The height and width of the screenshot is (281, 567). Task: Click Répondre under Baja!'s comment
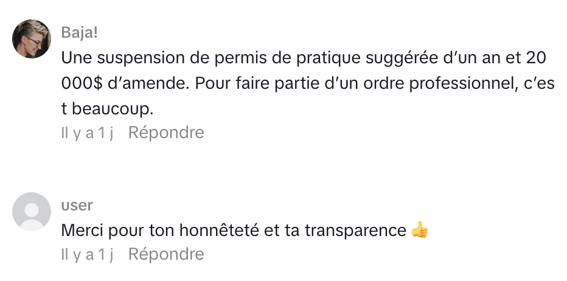(x=166, y=133)
